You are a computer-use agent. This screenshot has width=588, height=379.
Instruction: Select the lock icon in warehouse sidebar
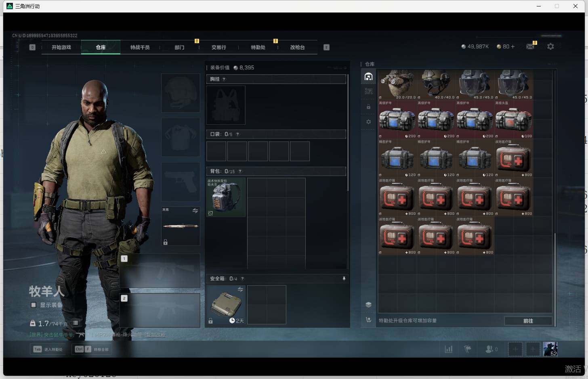point(368,107)
